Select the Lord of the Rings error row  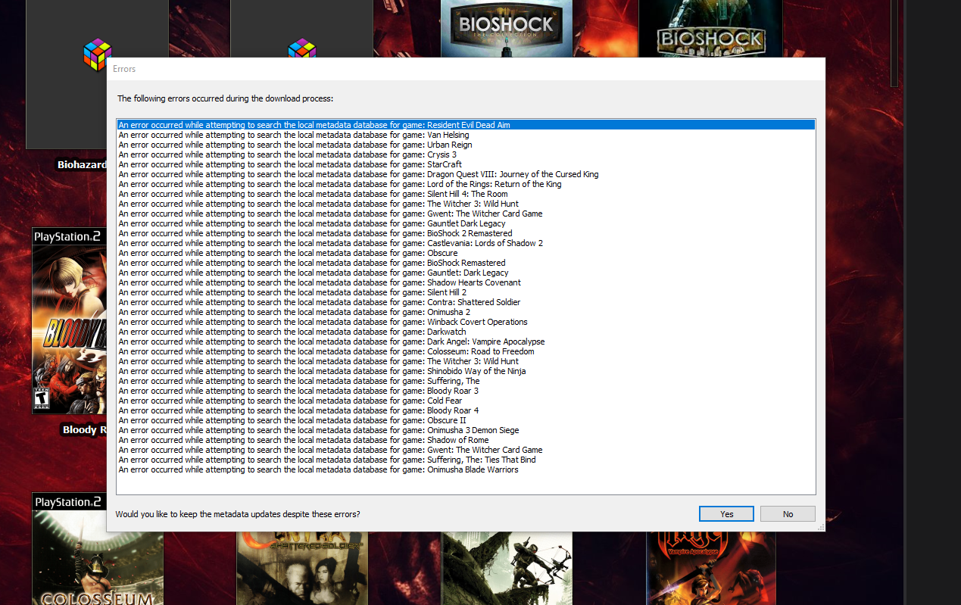(466, 184)
